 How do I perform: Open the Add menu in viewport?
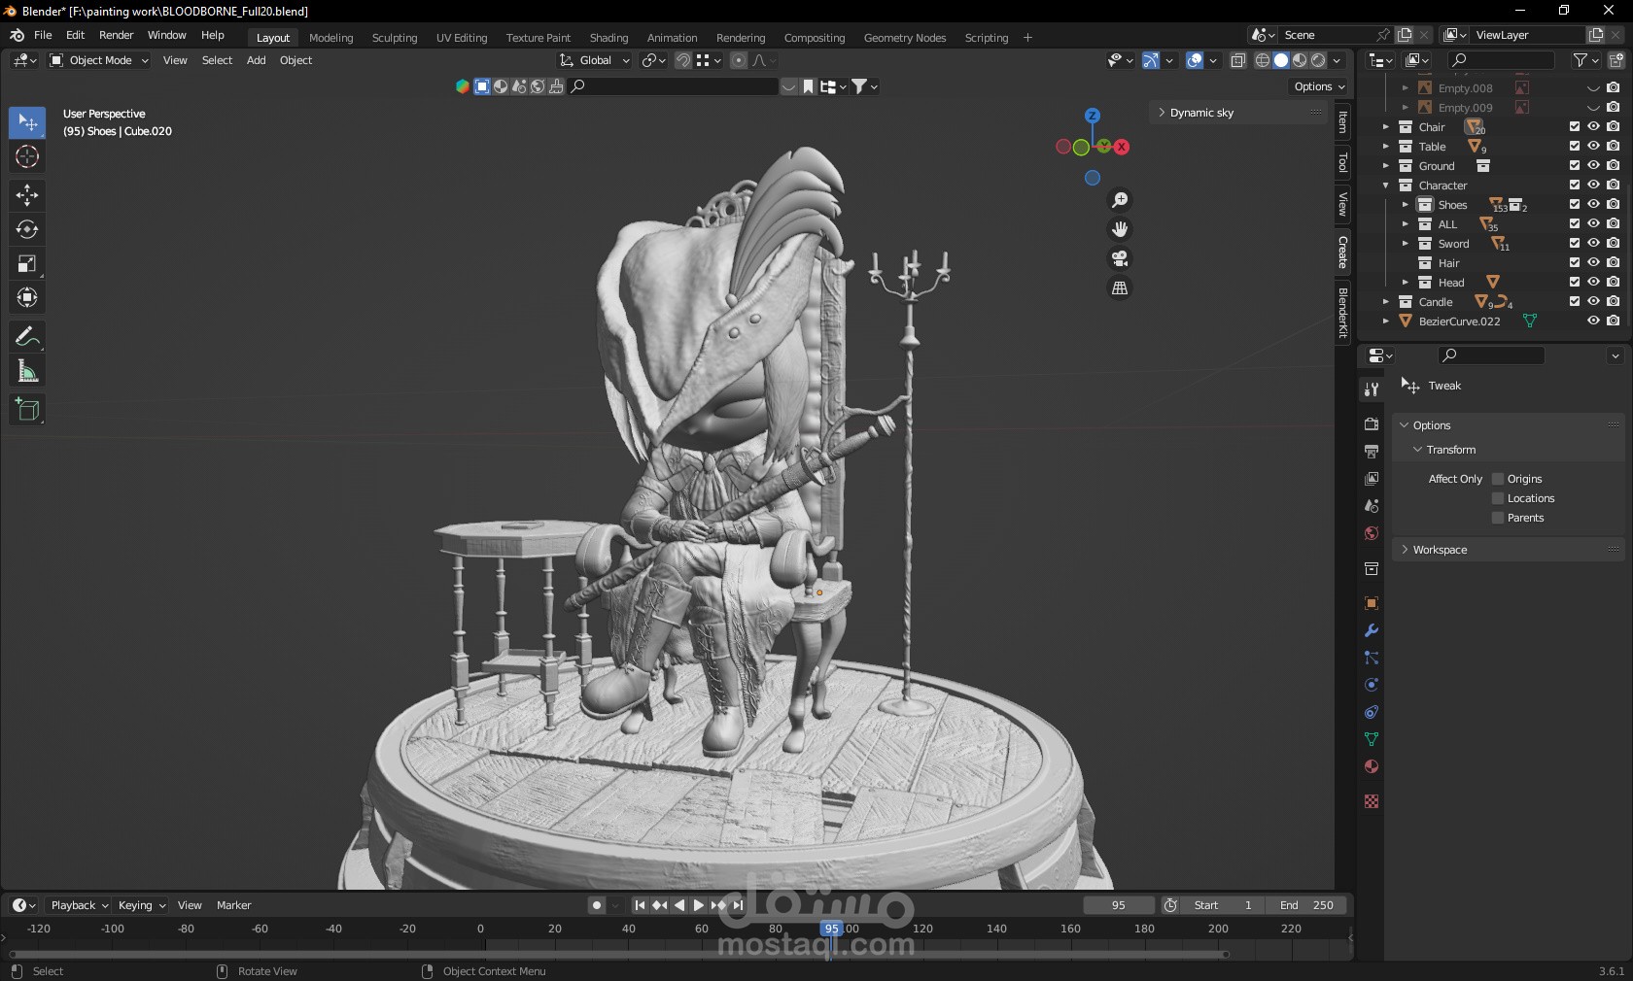pos(256,60)
